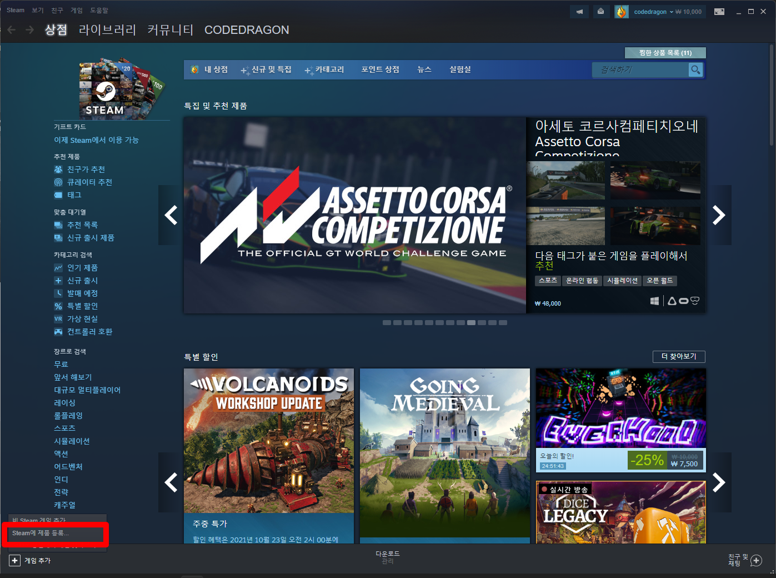This screenshot has width=776, height=578.
Task: Click the 특별 할인 percent icon
Action: [58, 306]
